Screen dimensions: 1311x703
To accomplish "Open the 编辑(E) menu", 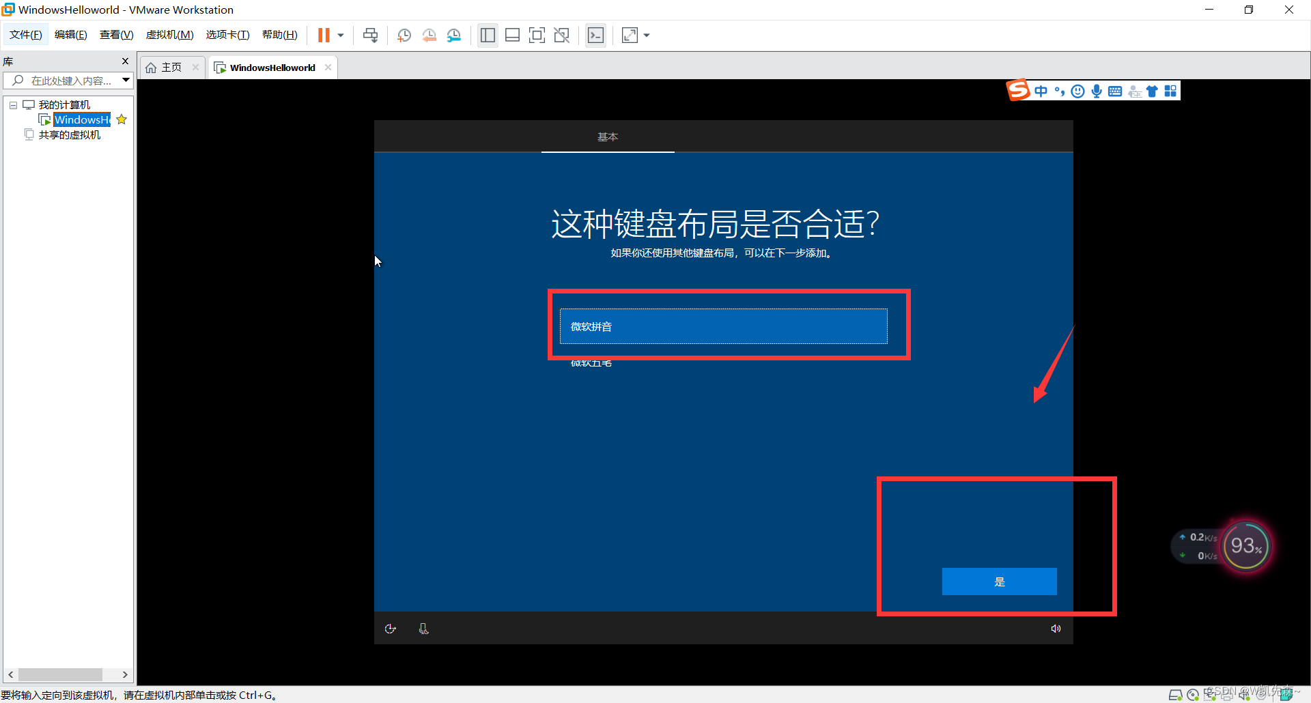I will click(x=70, y=35).
